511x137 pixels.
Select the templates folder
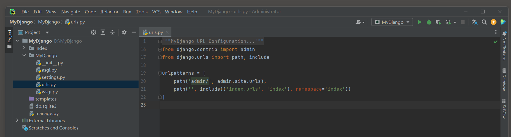click(43, 99)
